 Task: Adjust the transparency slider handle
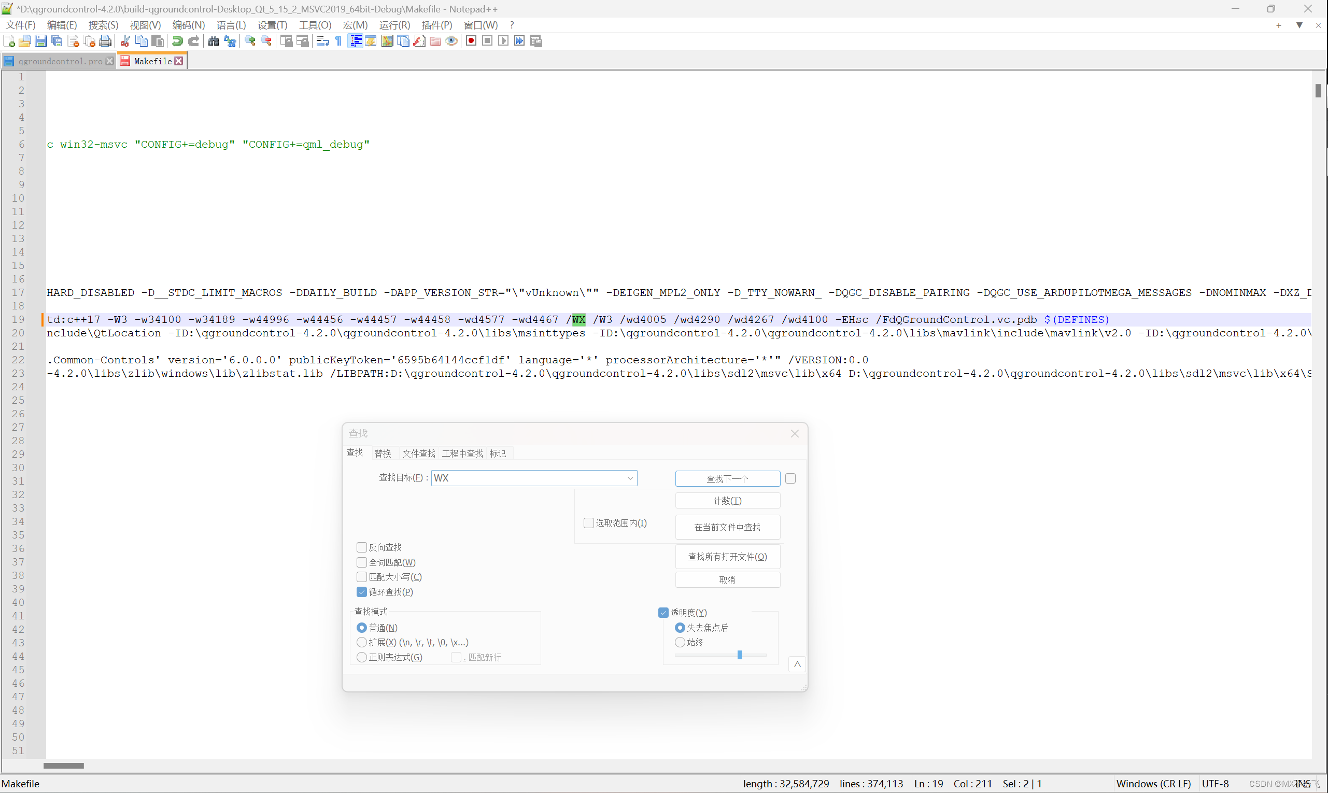coord(739,655)
